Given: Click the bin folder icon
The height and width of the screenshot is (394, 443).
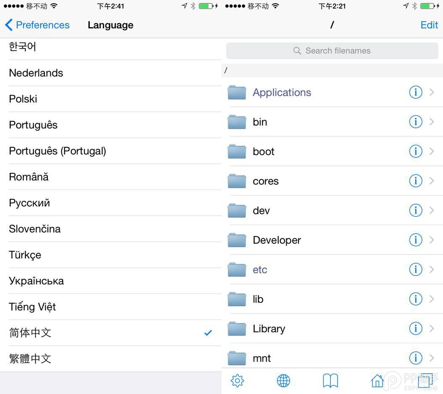Looking at the screenshot, I should (237, 122).
